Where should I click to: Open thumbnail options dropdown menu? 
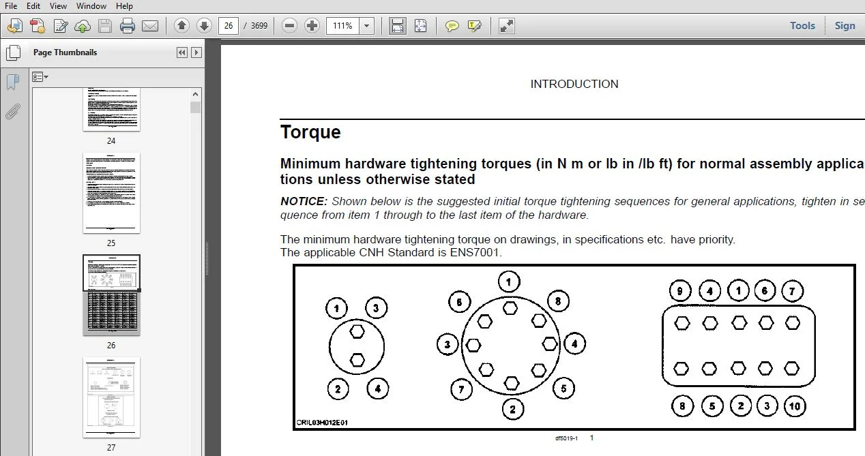[40, 77]
